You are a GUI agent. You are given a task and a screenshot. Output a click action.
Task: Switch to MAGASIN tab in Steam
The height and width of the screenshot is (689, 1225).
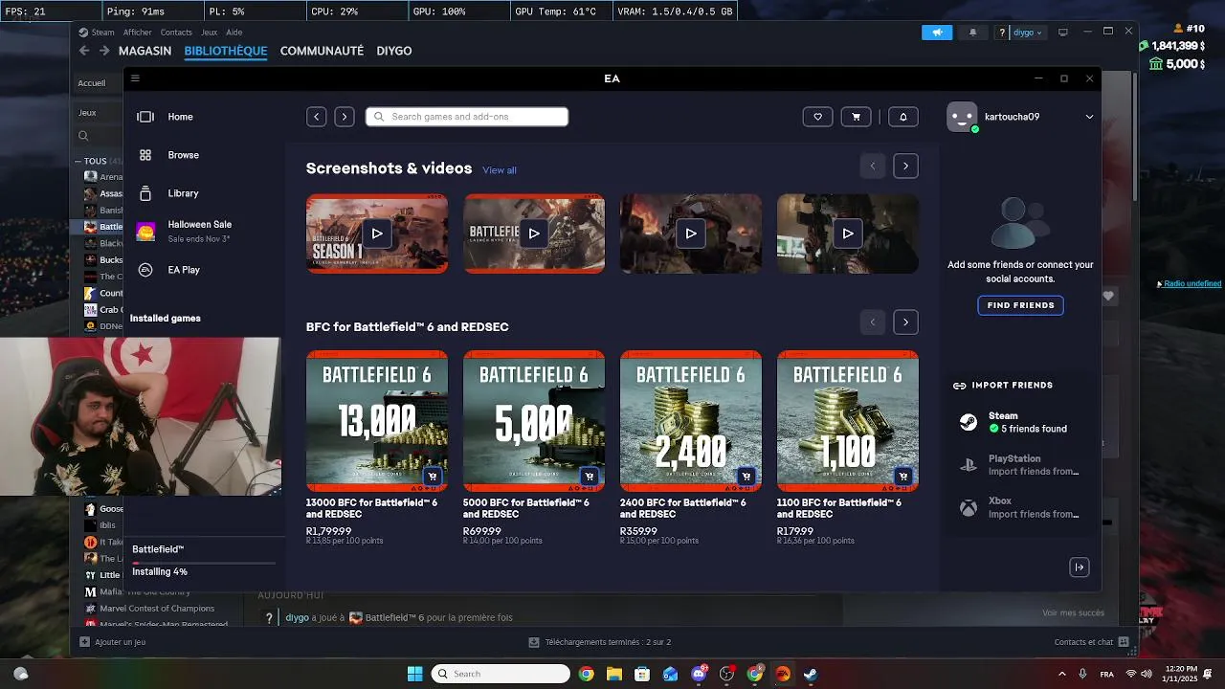point(145,51)
